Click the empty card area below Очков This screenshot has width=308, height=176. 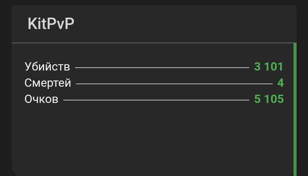[x=151, y=136]
